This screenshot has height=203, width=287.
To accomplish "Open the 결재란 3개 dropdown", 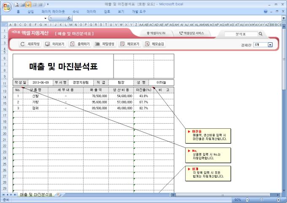I will tap(270, 45).
